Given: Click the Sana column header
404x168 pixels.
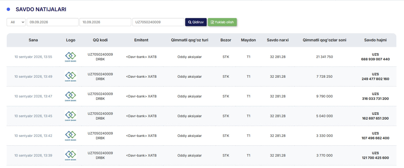Looking at the screenshot, I should point(33,40).
